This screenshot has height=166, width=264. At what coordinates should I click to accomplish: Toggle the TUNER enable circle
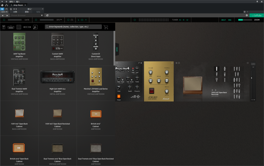(x=135, y=20)
